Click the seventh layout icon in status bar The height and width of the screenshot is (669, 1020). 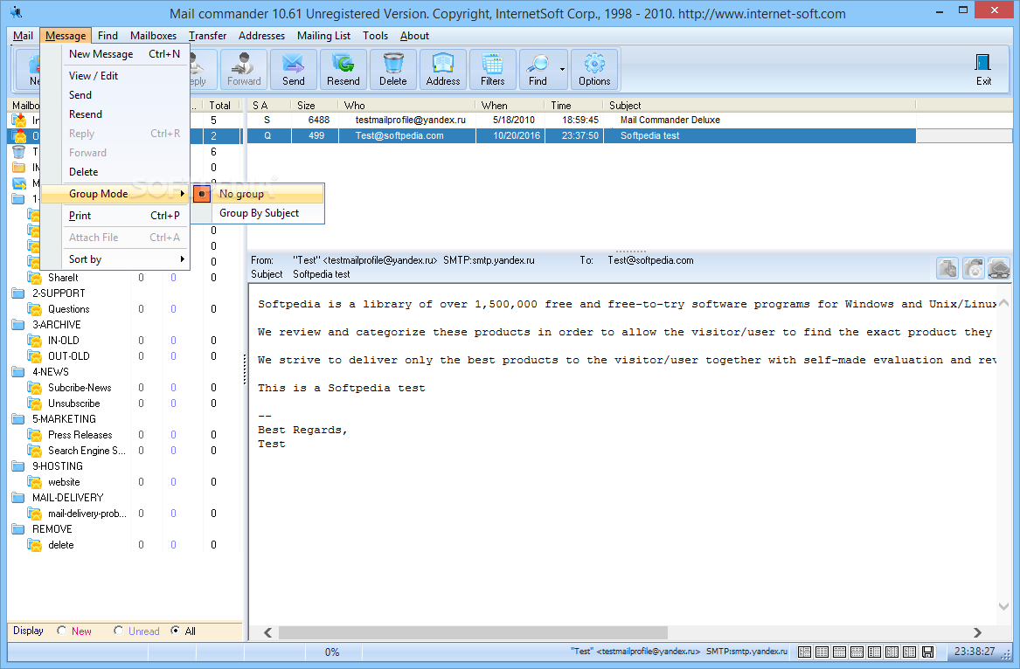[x=910, y=652]
